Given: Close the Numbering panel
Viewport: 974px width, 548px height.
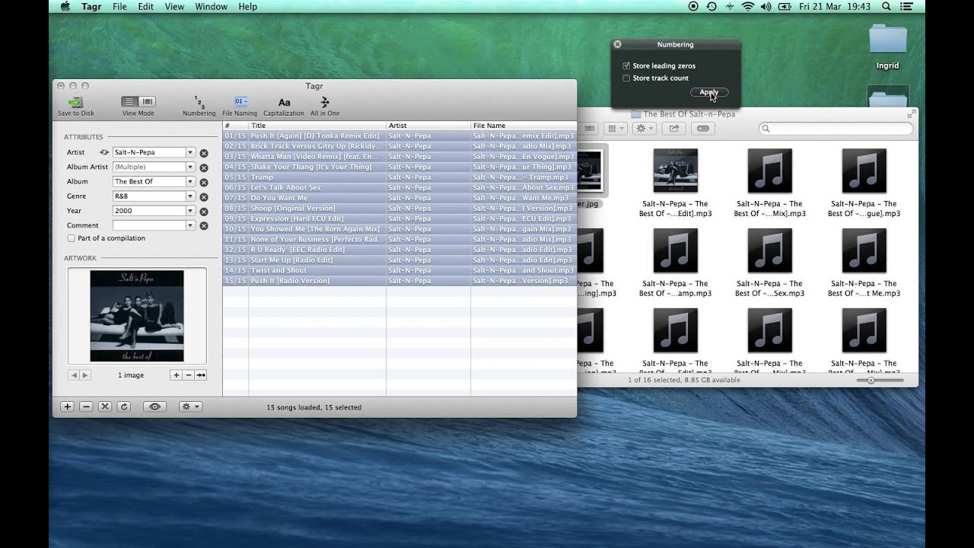Looking at the screenshot, I should tap(618, 45).
